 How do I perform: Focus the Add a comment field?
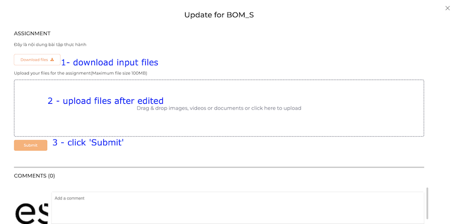[x=237, y=208]
